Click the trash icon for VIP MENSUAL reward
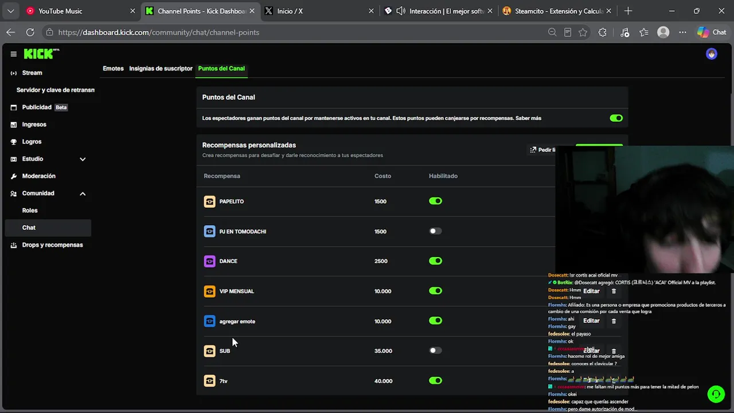Viewport: 734px width, 413px height. click(614, 291)
